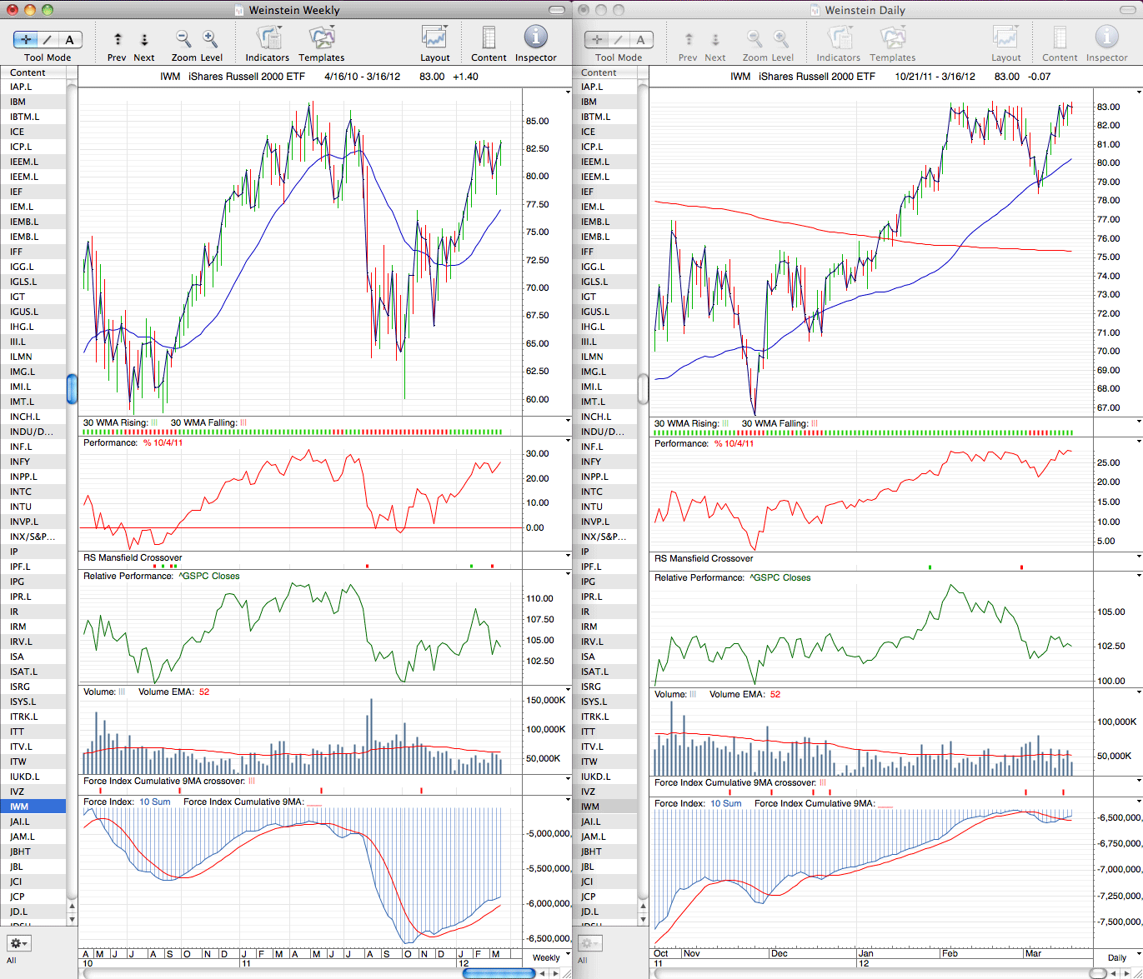Select crosshair tool mode in Weinstein Weekly
The height and width of the screenshot is (979, 1143).
26,39
